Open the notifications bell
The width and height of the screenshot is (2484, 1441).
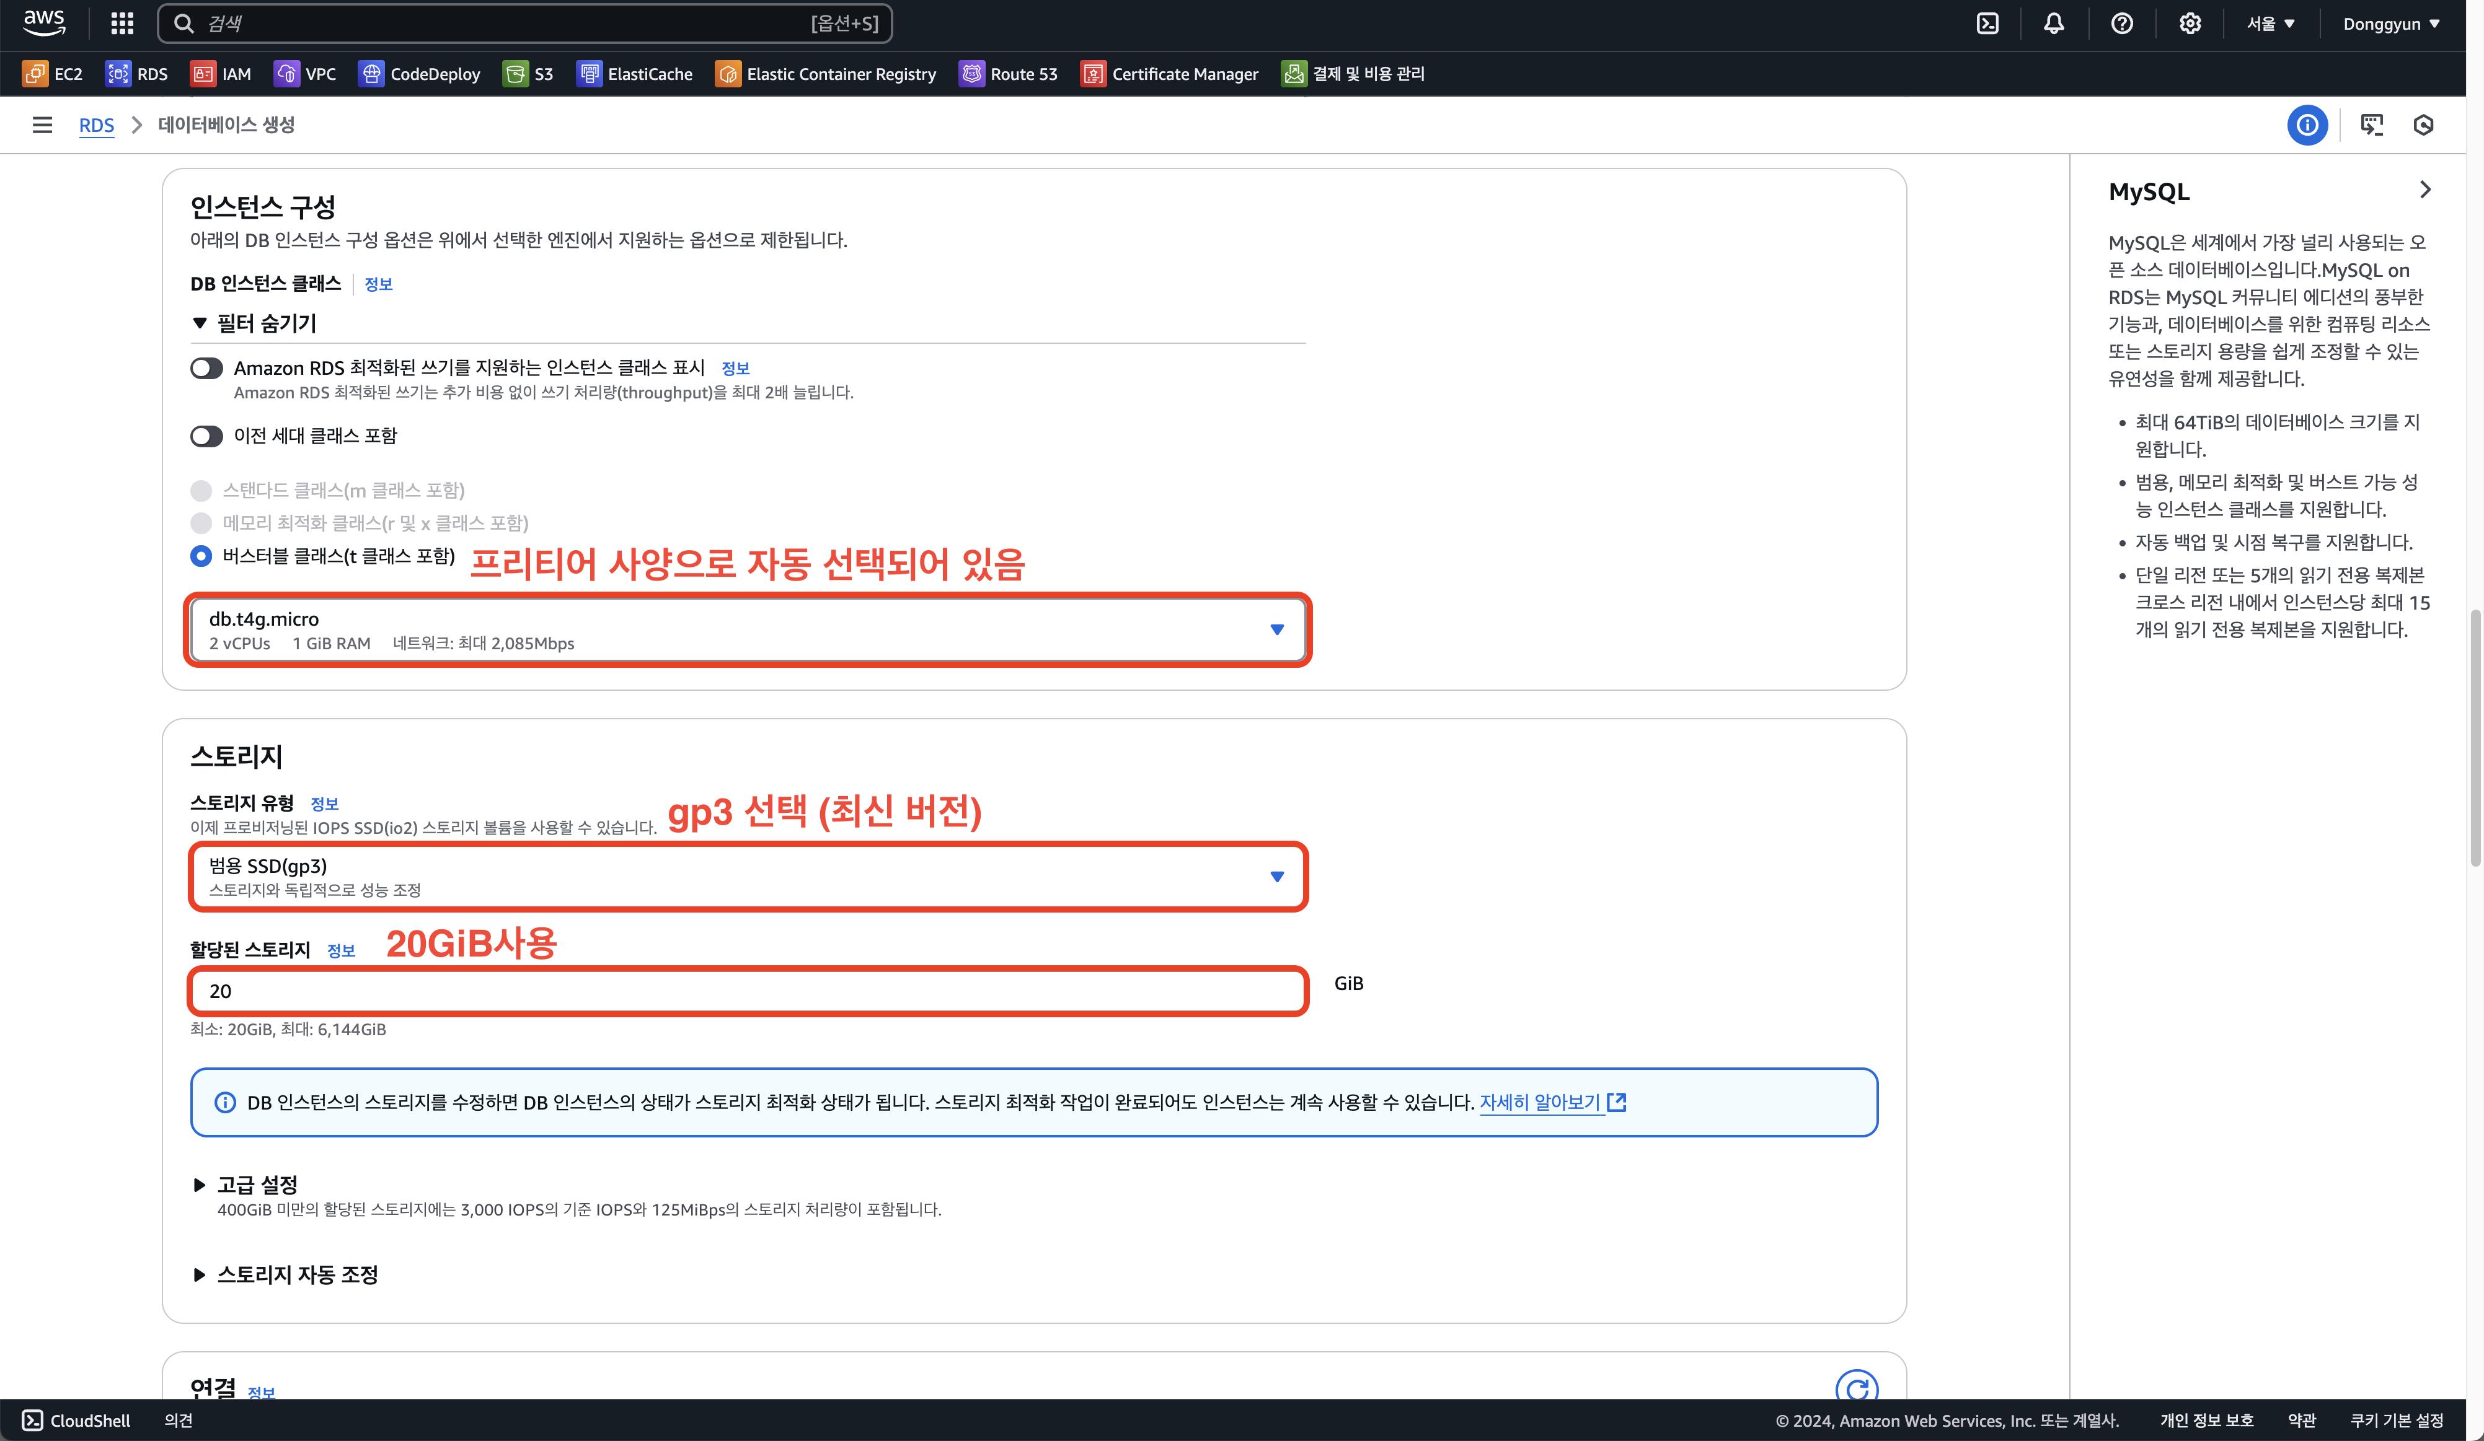pos(2053,24)
